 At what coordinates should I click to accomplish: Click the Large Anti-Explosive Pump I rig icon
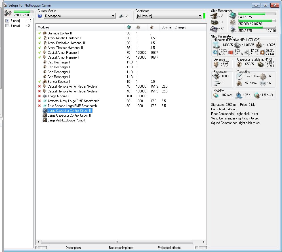[45, 120]
